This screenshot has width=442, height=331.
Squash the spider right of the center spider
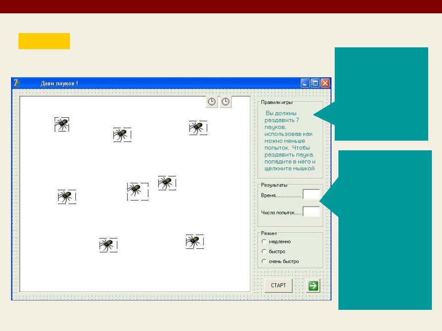[167, 183]
